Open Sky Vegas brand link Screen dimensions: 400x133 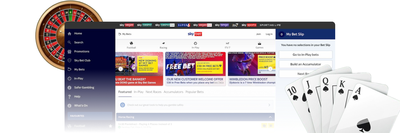click(x=127, y=25)
